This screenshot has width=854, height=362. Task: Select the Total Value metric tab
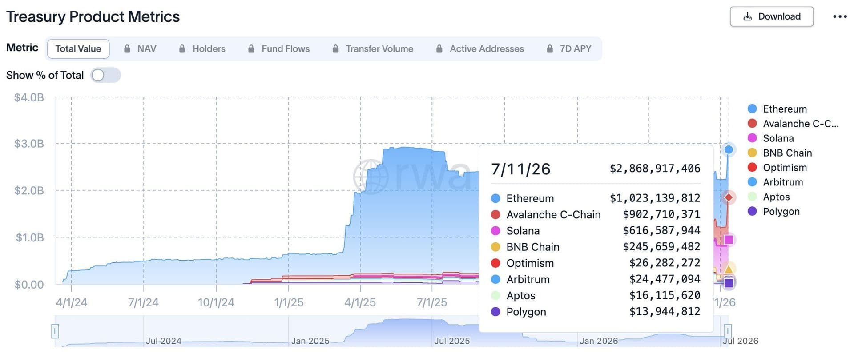click(78, 49)
